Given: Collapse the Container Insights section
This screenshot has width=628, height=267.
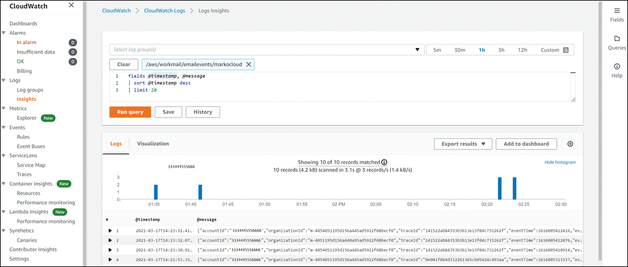Looking at the screenshot, I should click(4, 184).
